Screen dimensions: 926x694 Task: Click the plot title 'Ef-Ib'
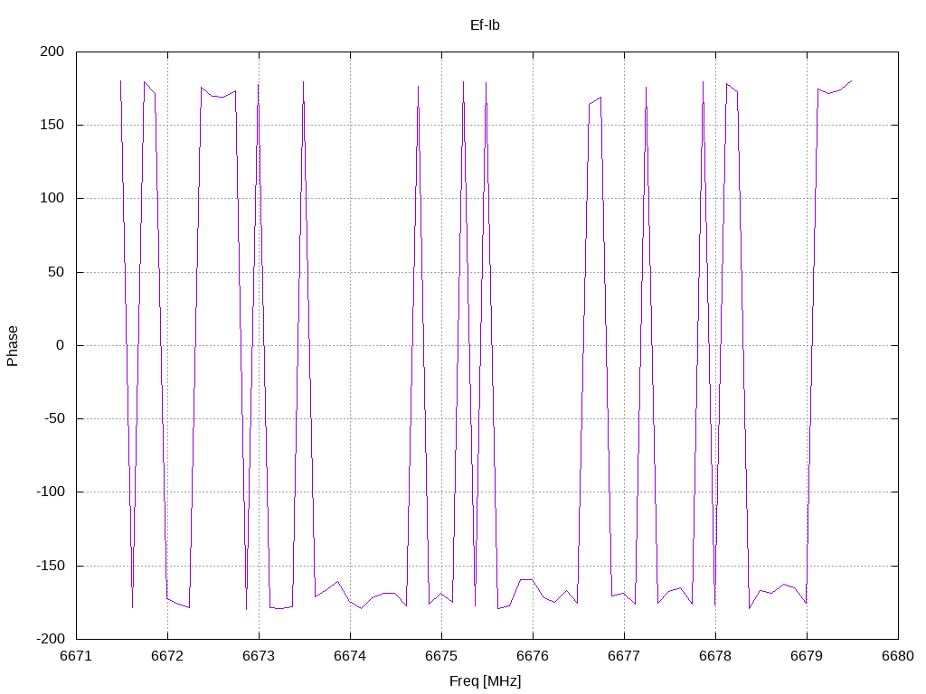point(485,24)
